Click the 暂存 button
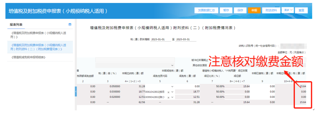This screenshot has height=116, width=324. coord(226,10)
